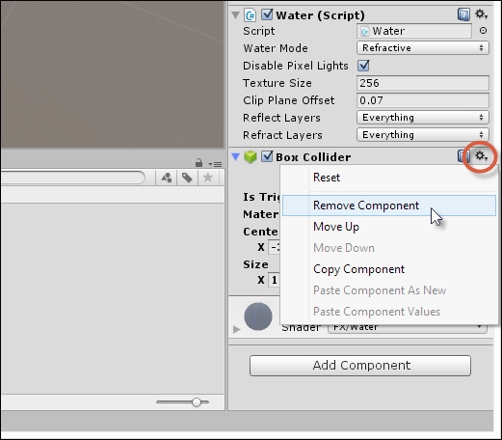
Task: Open the Water Script gear settings menu
Action: tap(481, 14)
